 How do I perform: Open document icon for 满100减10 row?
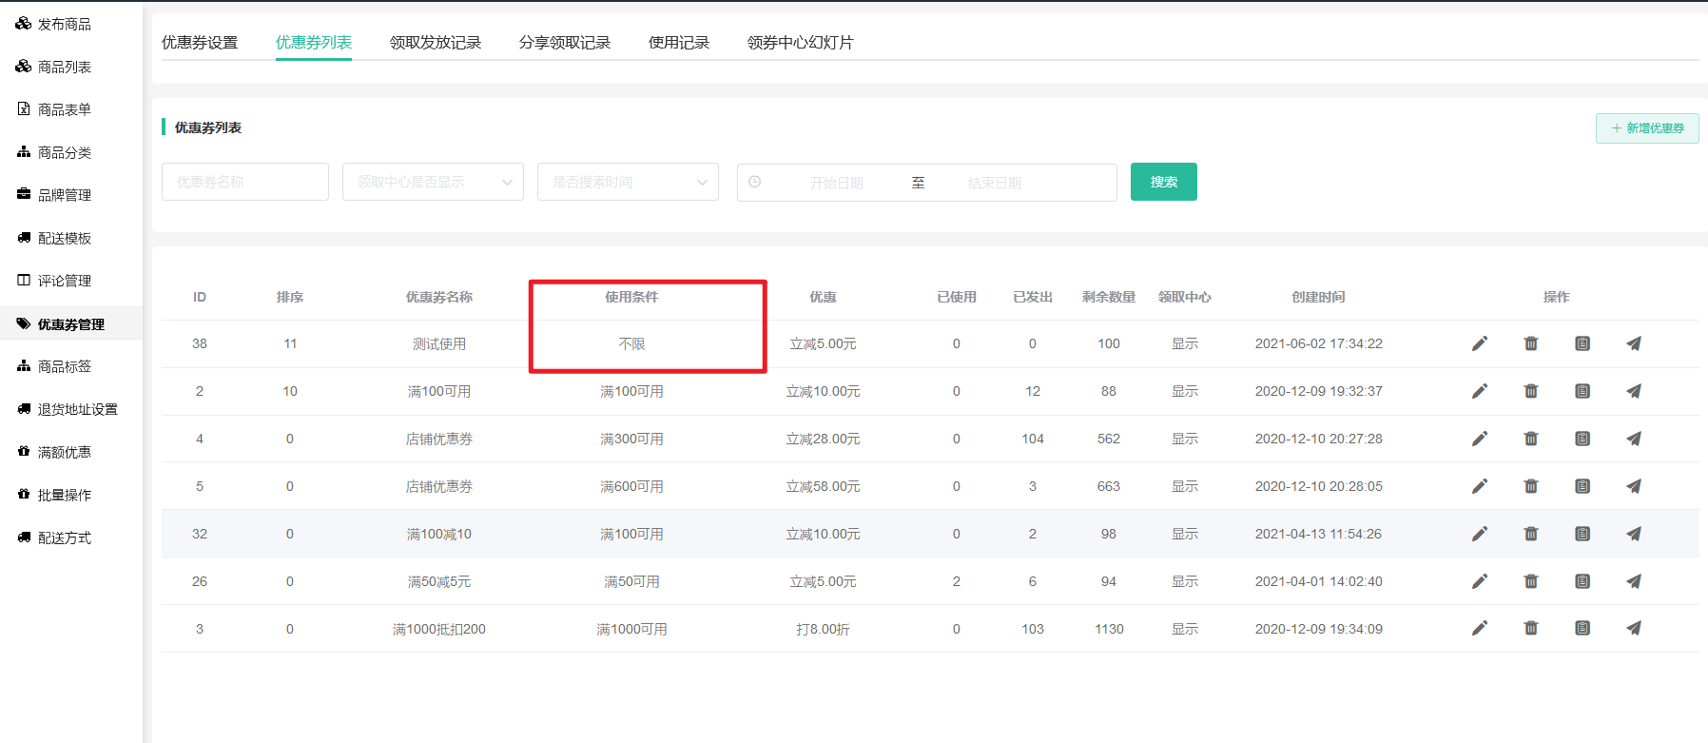coord(1582,534)
